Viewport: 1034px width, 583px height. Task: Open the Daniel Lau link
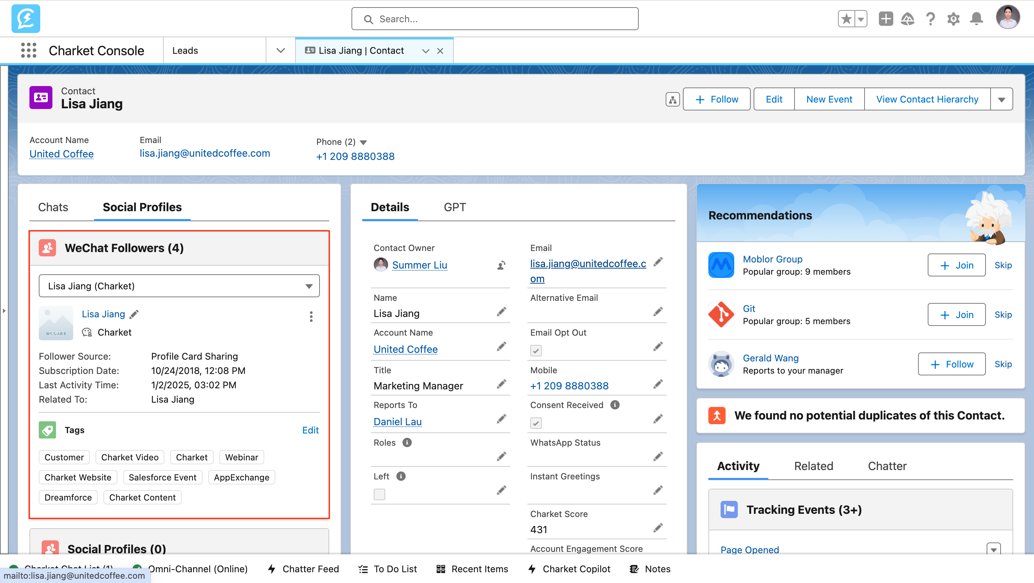click(397, 422)
